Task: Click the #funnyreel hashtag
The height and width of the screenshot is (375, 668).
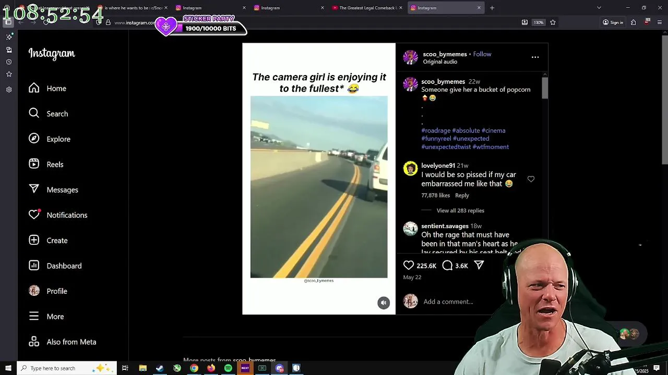Action: tap(436, 139)
